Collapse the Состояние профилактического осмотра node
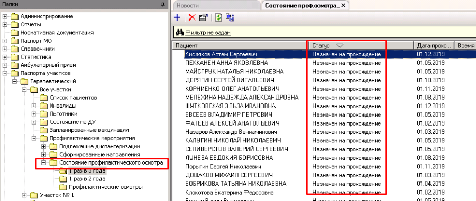476x201 pixels. (44, 163)
